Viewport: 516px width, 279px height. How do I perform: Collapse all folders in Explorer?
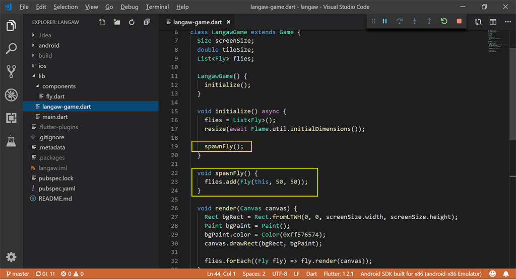(147, 22)
